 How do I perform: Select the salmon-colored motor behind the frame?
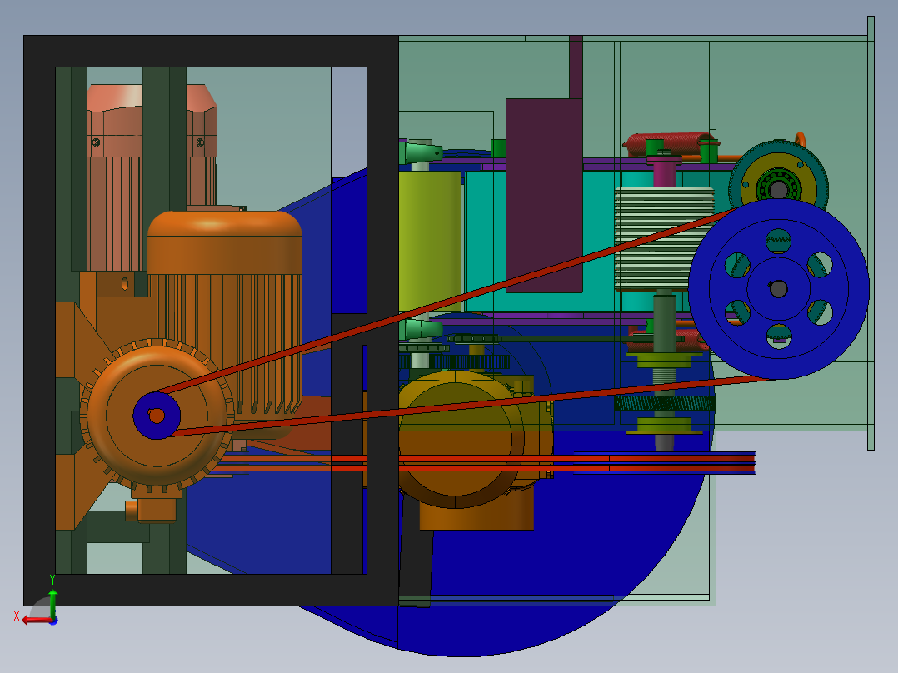click(152, 177)
